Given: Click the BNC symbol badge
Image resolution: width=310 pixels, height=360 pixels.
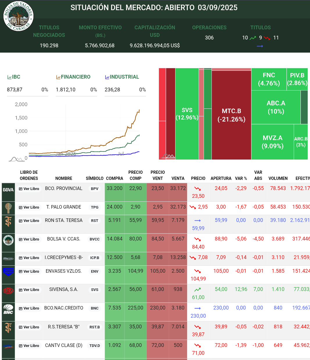Looking at the screenshot, I should coord(95,308).
